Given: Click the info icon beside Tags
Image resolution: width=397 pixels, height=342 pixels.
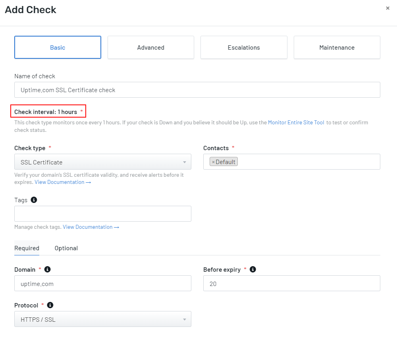Looking at the screenshot, I should (34, 200).
